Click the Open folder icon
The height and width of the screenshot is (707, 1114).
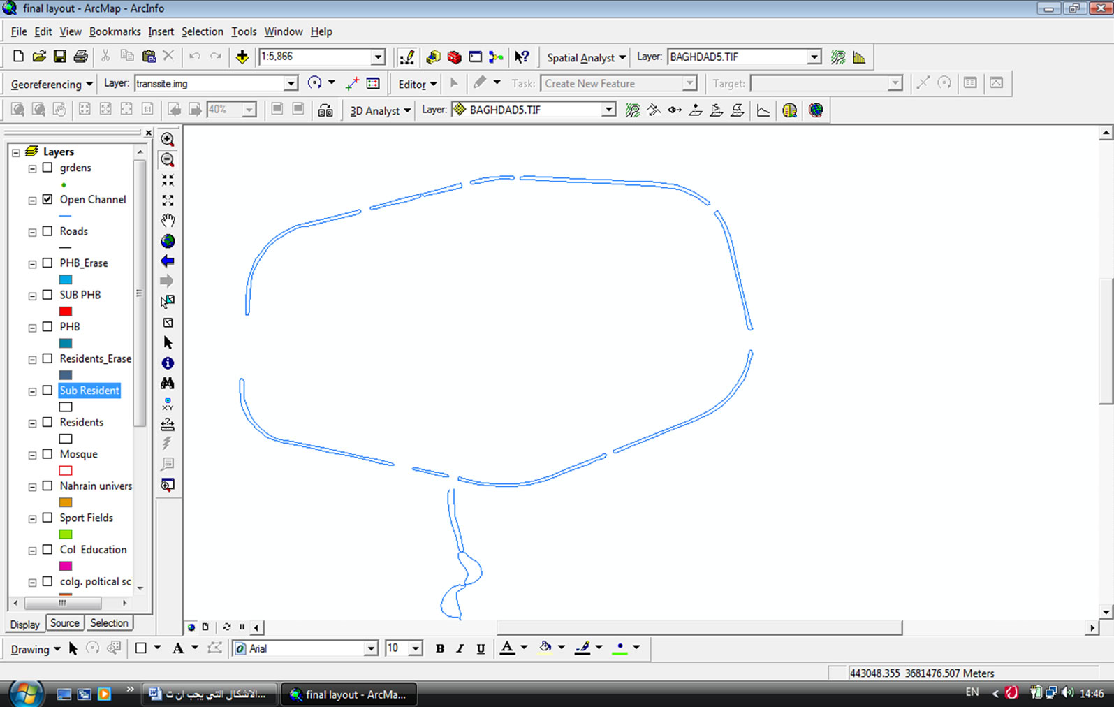pyautogui.click(x=39, y=57)
